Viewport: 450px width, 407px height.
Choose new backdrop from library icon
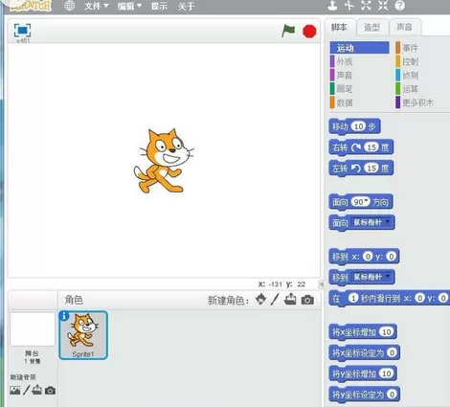(x=14, y=390)
